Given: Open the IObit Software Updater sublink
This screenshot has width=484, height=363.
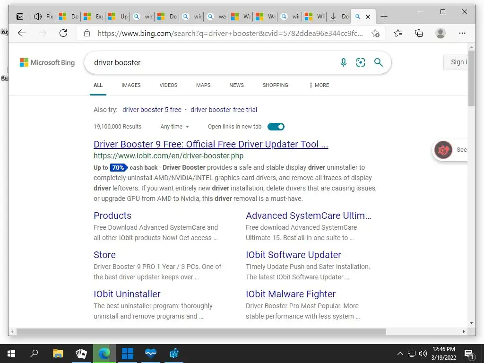Looking at the screenshot, I should [x=293, y=255].
